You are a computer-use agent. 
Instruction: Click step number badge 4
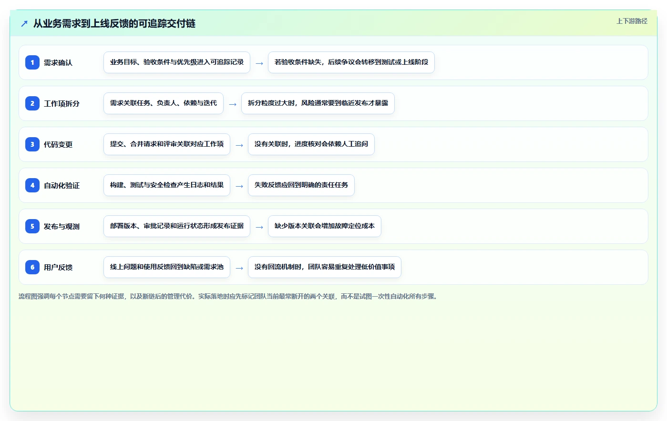(x=32, y=185)
